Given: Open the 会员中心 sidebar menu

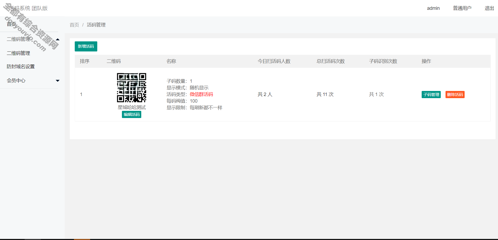Looking at the screenshot, I should 16,81.
